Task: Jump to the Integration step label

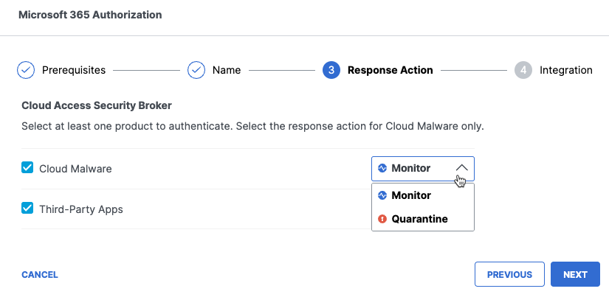Action: [566, 70]
